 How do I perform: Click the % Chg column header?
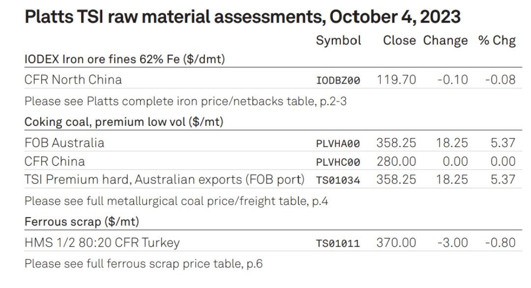pos(497,41)
